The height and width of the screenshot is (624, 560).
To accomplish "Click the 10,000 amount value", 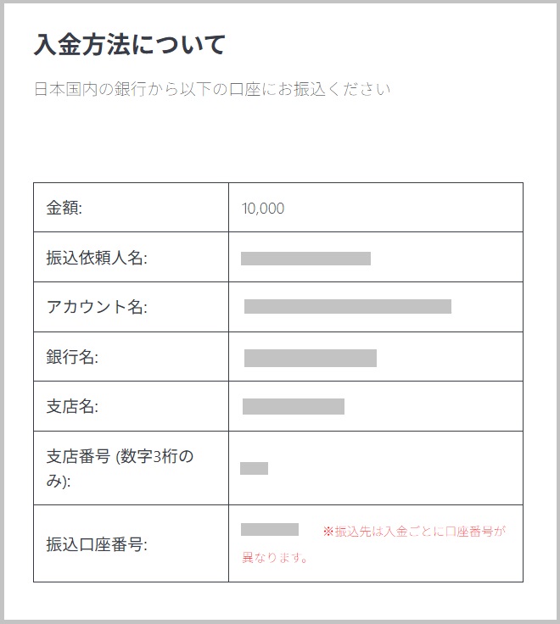I will tap(263, 209).
